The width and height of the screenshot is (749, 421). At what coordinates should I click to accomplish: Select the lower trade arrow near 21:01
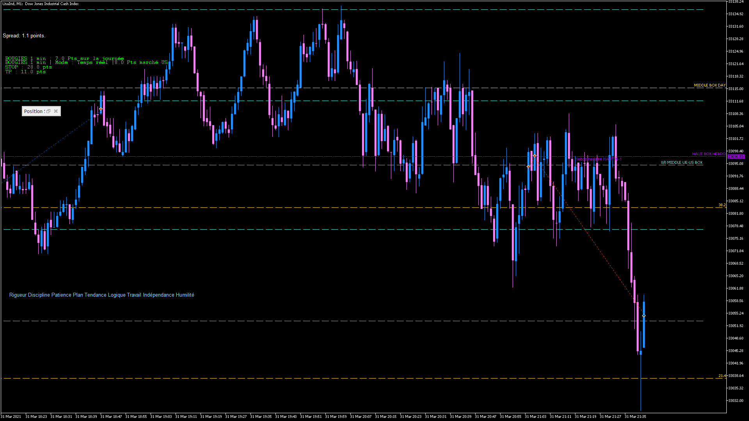click(528, 167)
